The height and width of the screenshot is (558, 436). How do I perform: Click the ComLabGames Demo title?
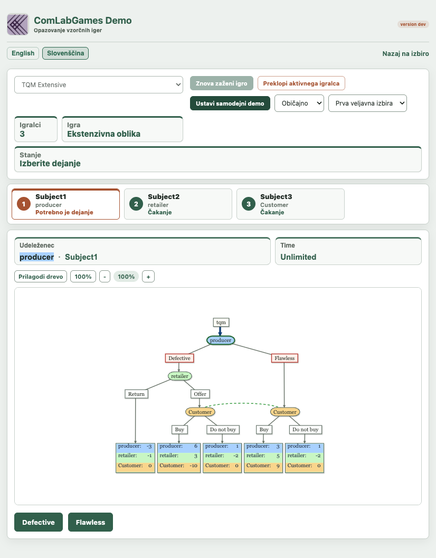[82, 20]
